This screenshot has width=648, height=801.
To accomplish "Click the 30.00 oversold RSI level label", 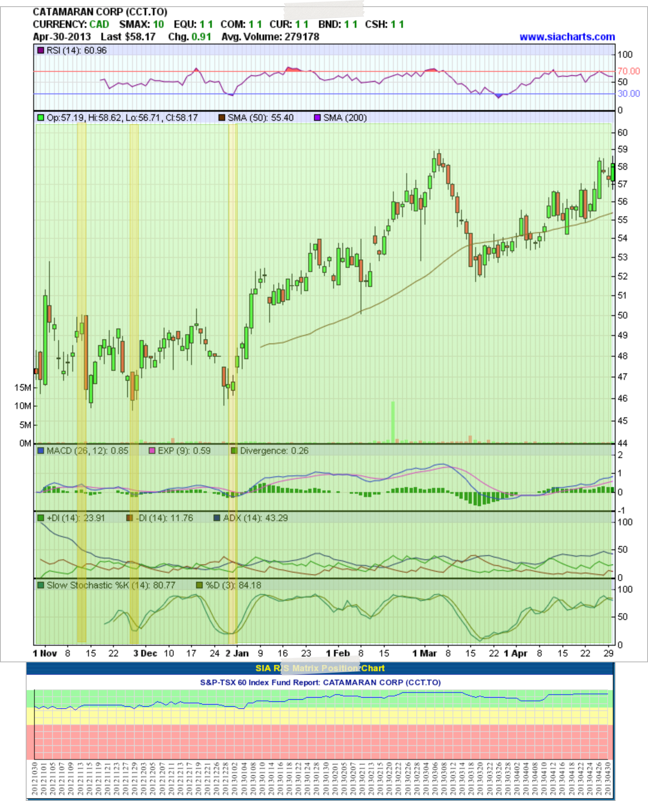I will [628, 93].
